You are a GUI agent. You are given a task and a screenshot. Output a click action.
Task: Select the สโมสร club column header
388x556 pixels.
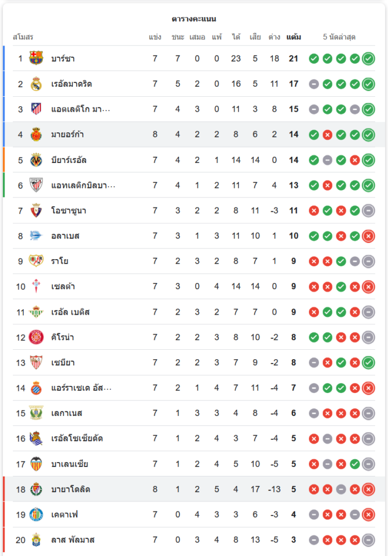coord(23,37)
